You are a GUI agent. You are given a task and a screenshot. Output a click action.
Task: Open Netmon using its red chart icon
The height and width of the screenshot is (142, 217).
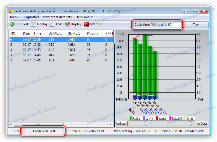click(x=87, y=24)
